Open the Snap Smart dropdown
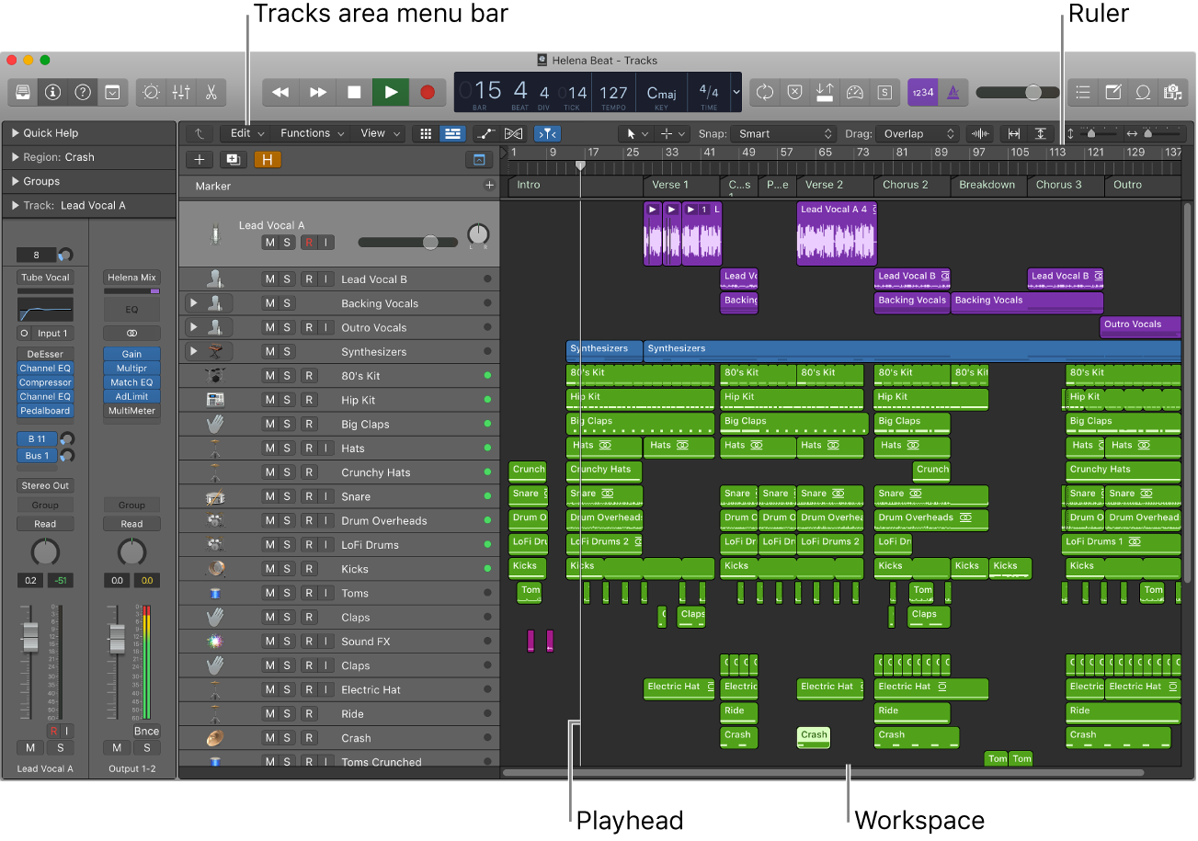This screenshot has height=841, width=1198. (783, 133)
